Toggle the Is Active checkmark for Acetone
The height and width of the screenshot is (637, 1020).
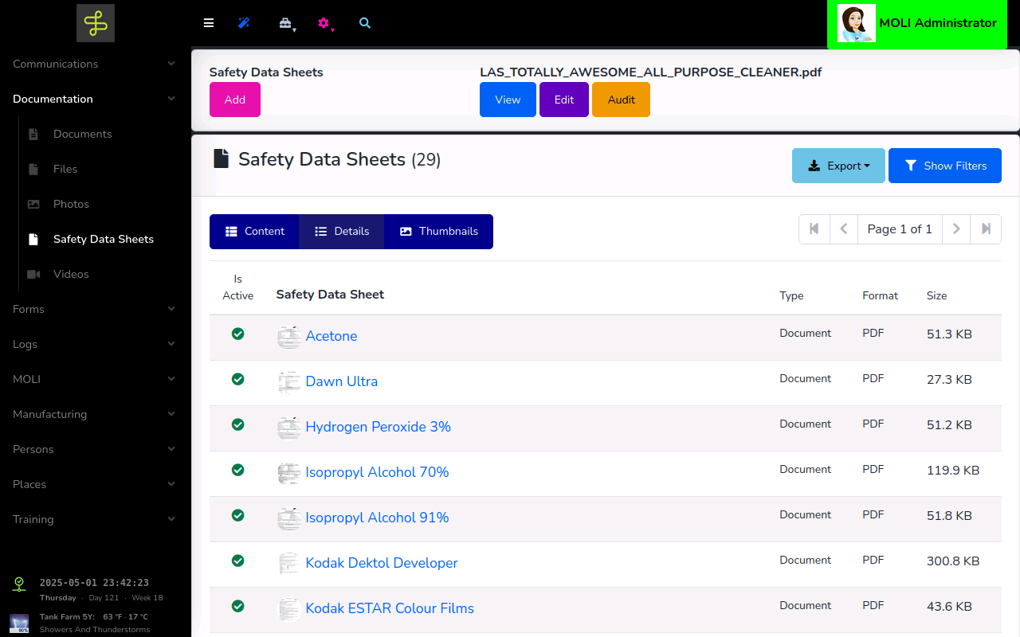237,334
